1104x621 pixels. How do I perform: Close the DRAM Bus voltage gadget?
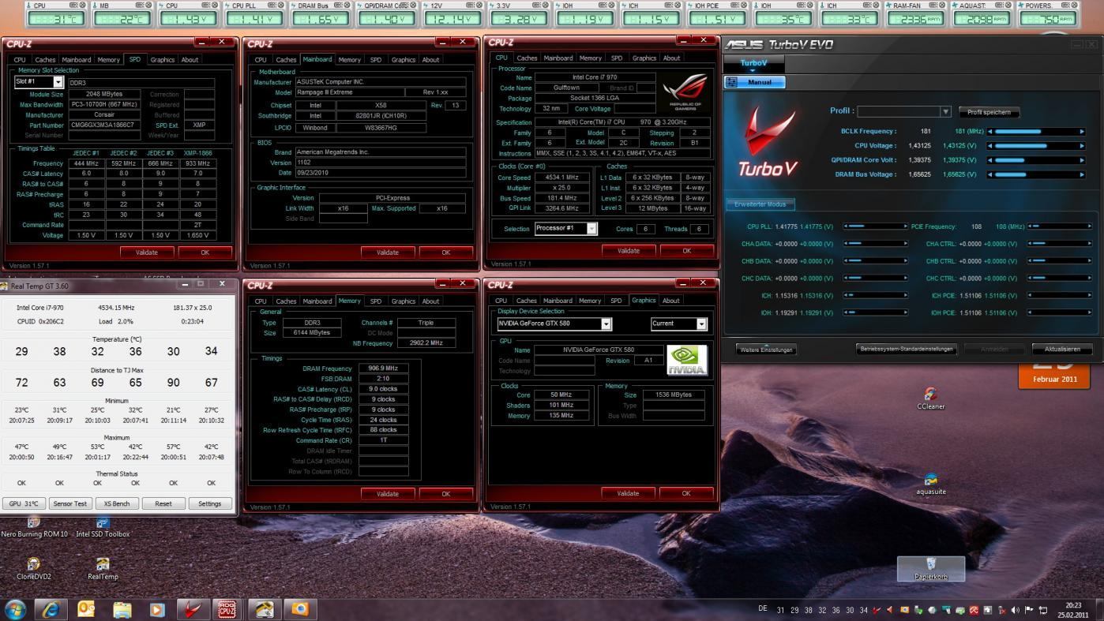(x=347, y=5)
